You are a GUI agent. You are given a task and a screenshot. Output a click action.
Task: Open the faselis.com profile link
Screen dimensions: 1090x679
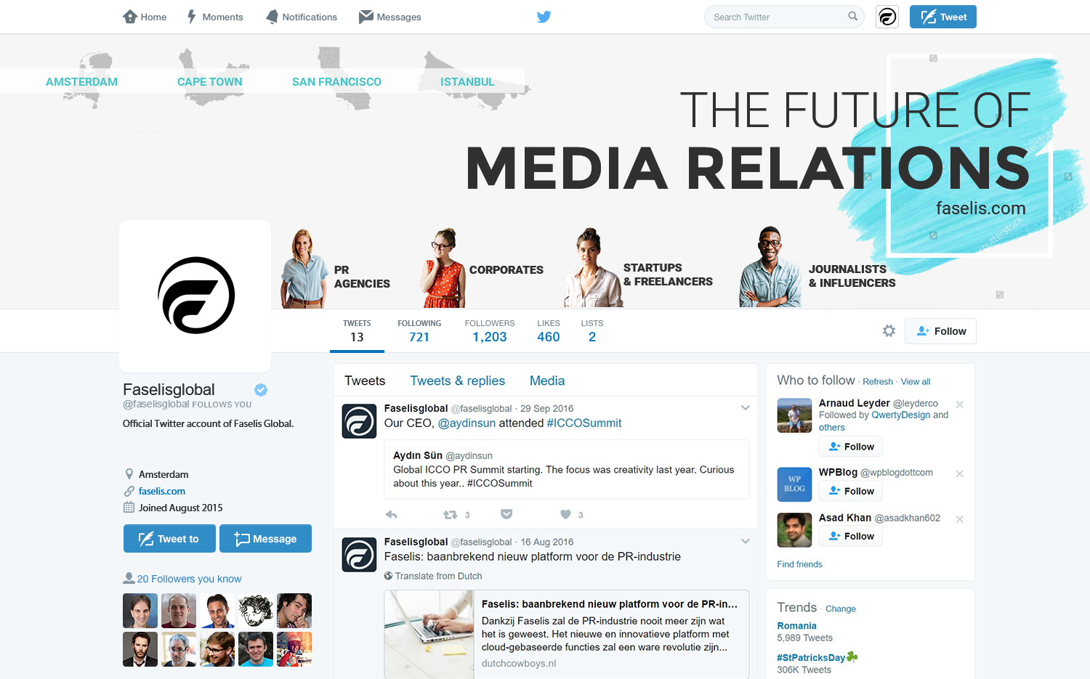coord(162,491)
